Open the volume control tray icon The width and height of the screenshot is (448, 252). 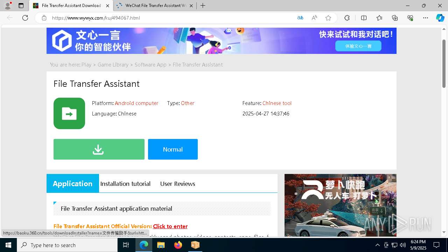pos(403,245)
